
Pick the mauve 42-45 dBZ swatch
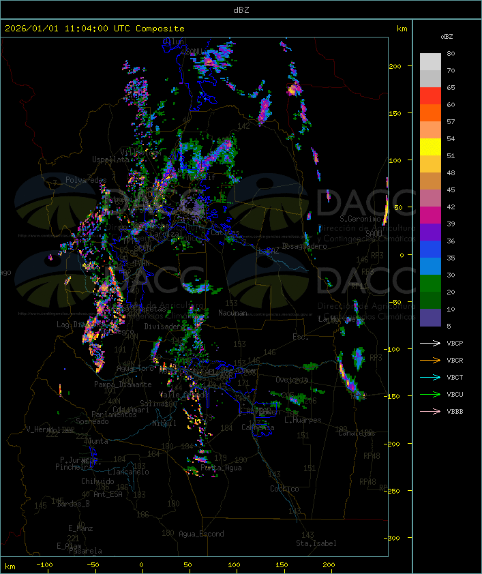[x=430, y=198]
